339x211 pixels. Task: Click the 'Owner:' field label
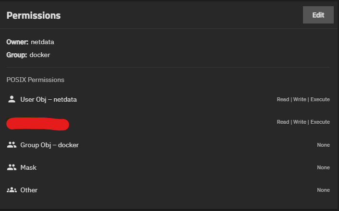click(x=17, y=42)
